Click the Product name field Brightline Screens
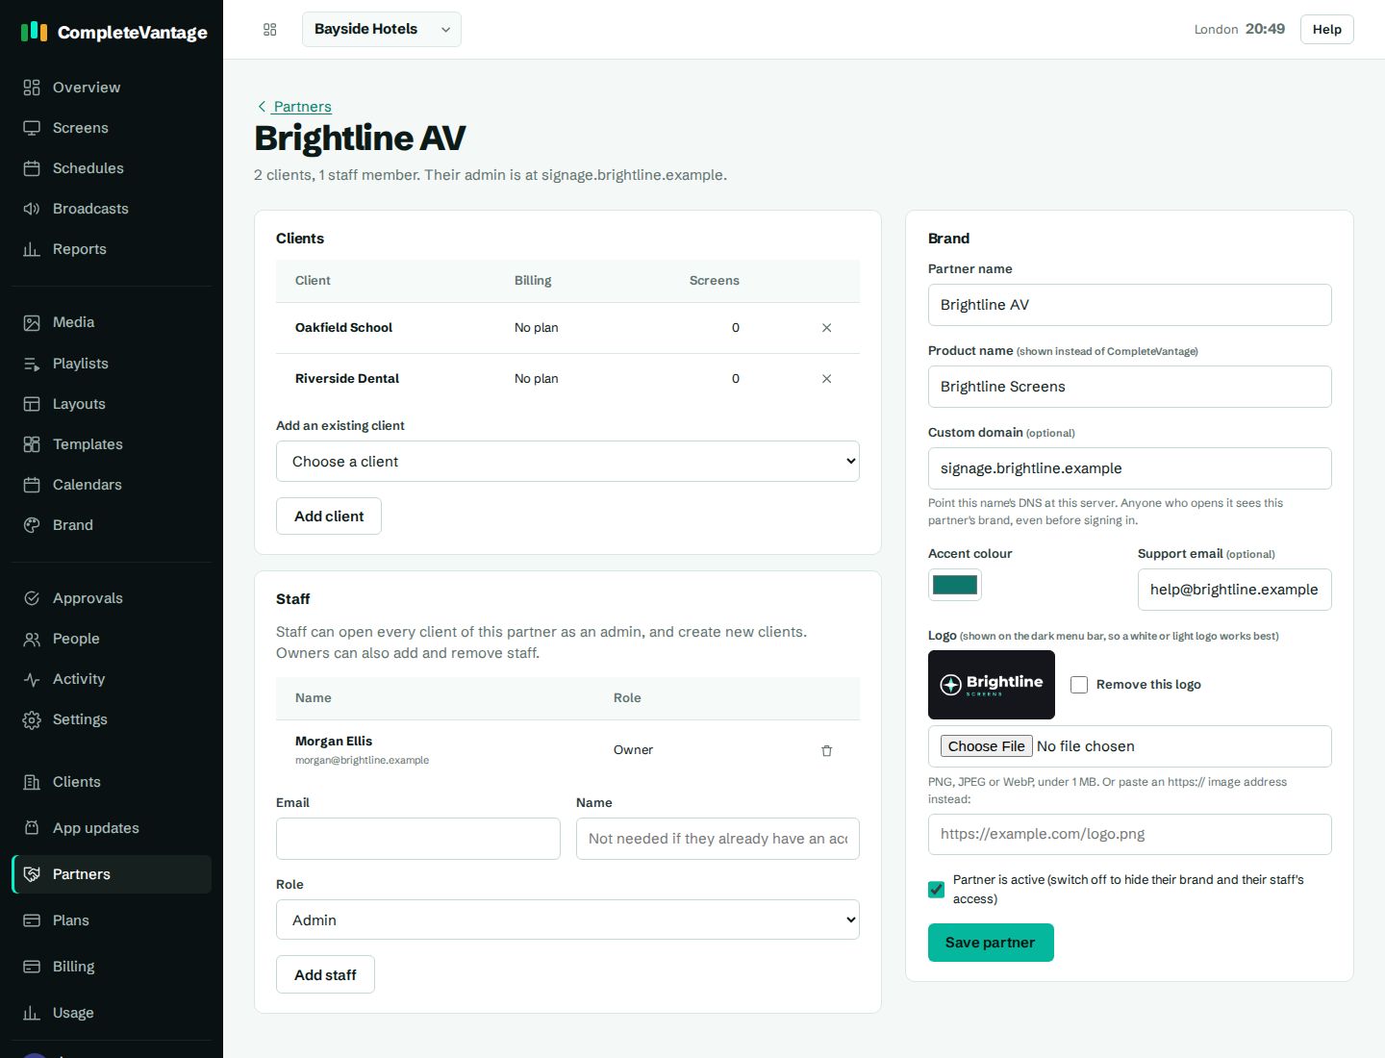This screenshot has width=1385, height=1058. click(x=1130, y=387)
